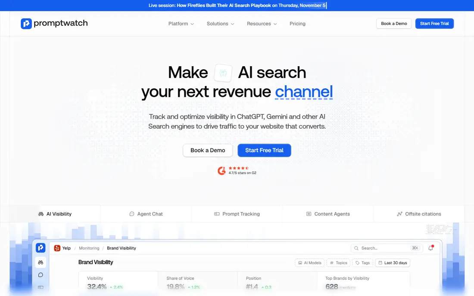The width and height of the screenshot is (474, 296).
Task: Go to the Pricing page
Action: click(297, 24)
